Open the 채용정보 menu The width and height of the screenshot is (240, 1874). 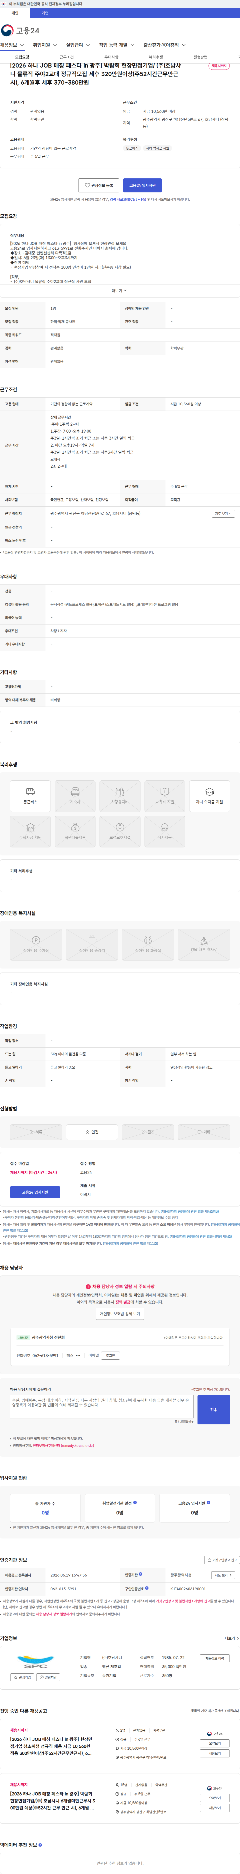pyautogui.click(x=12, y=45)
